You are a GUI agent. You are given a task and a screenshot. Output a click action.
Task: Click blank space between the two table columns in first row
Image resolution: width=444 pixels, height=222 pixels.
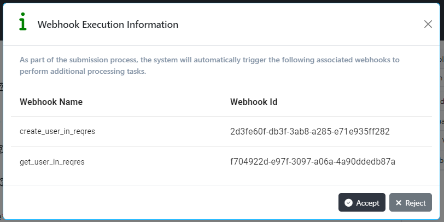tap(164, 132)
